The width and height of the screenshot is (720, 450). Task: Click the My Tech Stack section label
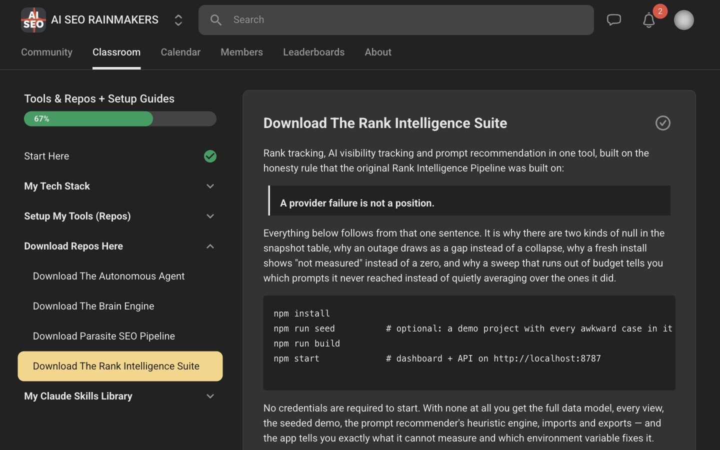coord(57,186)
